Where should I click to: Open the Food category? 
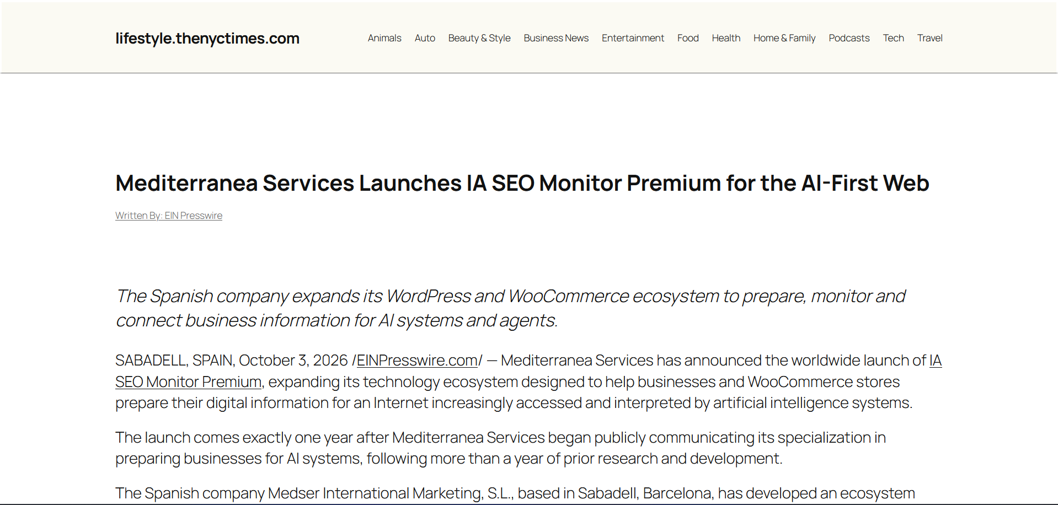688,38
